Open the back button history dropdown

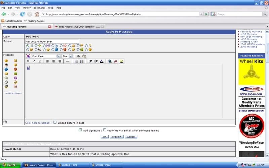tap(8, 14)
